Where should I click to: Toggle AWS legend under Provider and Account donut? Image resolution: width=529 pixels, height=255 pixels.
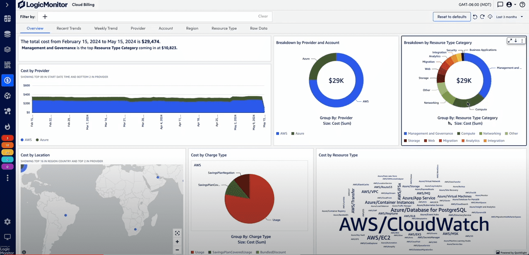pos(281,133)
